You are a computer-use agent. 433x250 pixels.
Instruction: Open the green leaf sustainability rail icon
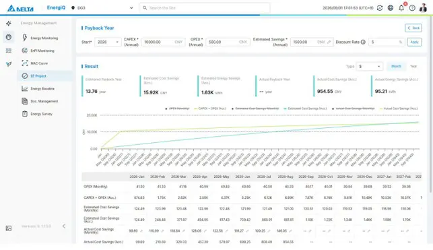(9, 64)
